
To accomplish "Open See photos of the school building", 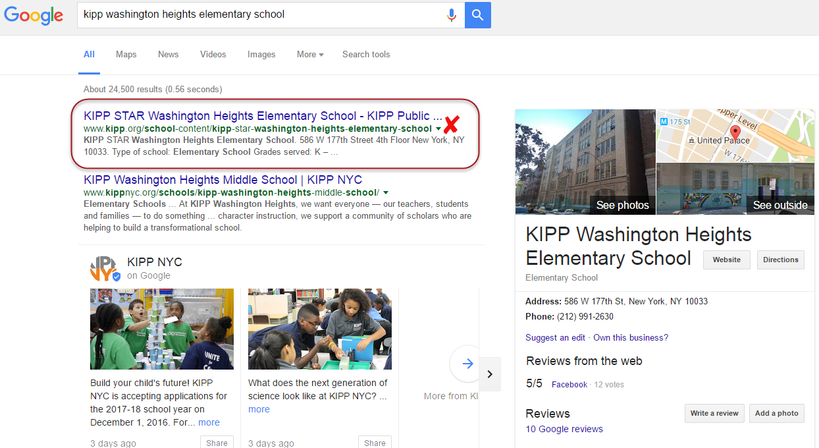I will point(585,162).
